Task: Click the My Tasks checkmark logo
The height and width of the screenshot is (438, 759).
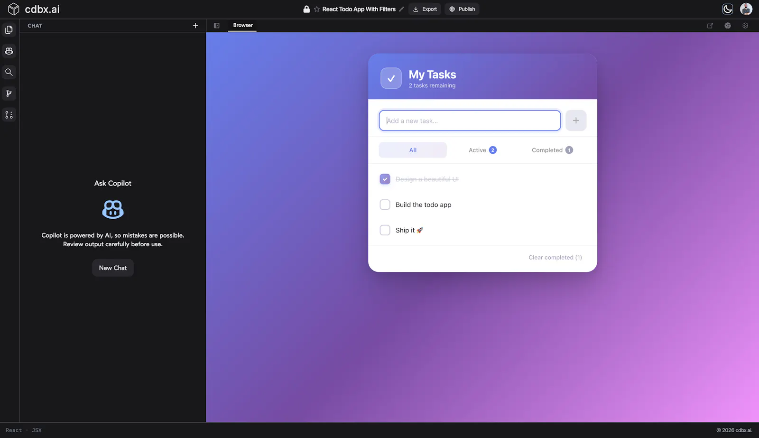Action: coord(391,78)
